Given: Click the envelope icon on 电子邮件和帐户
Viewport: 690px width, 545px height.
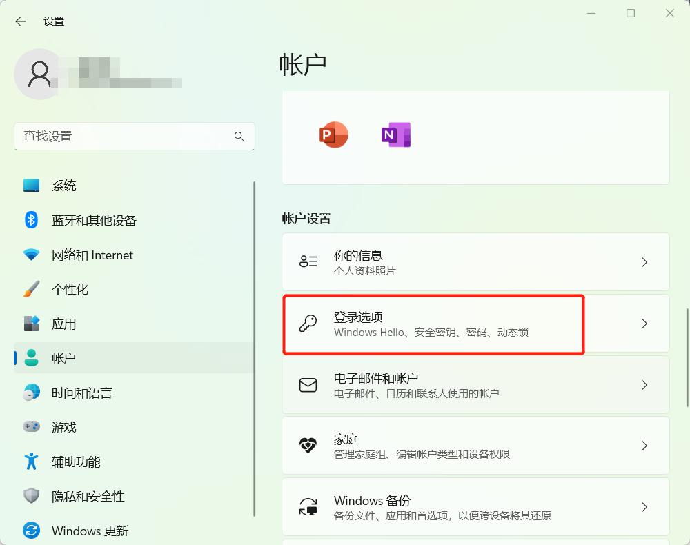Looking at the screenshot, I should pyautogui.click(x=308, y=385).
